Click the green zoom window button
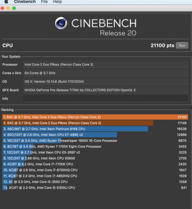The height and width of the screenshot is (209, 192). [x=14, y=8]
